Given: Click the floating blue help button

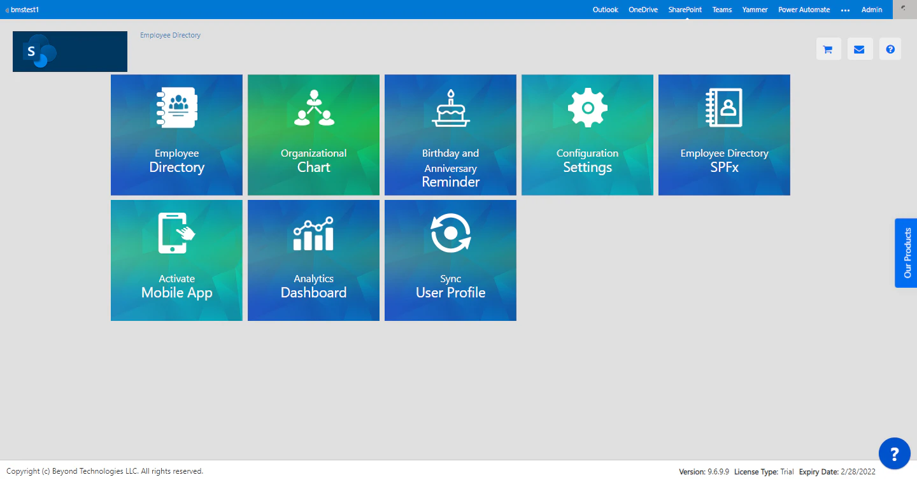Looking at the screenshot, I should click(894, 453).
